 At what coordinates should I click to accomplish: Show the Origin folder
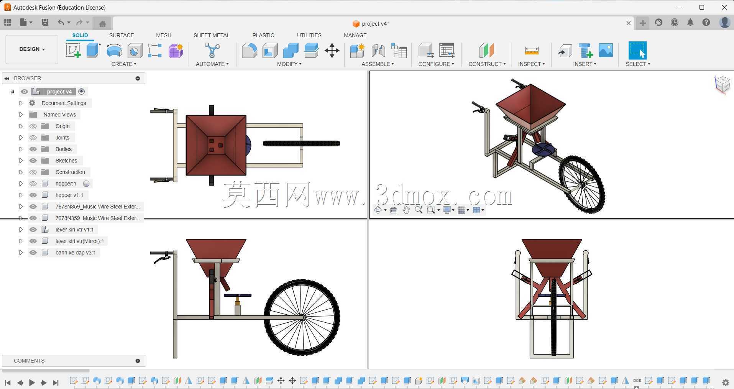(x=33, y=126)
